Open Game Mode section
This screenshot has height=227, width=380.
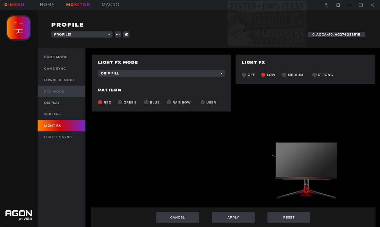[x=61, y=57]
